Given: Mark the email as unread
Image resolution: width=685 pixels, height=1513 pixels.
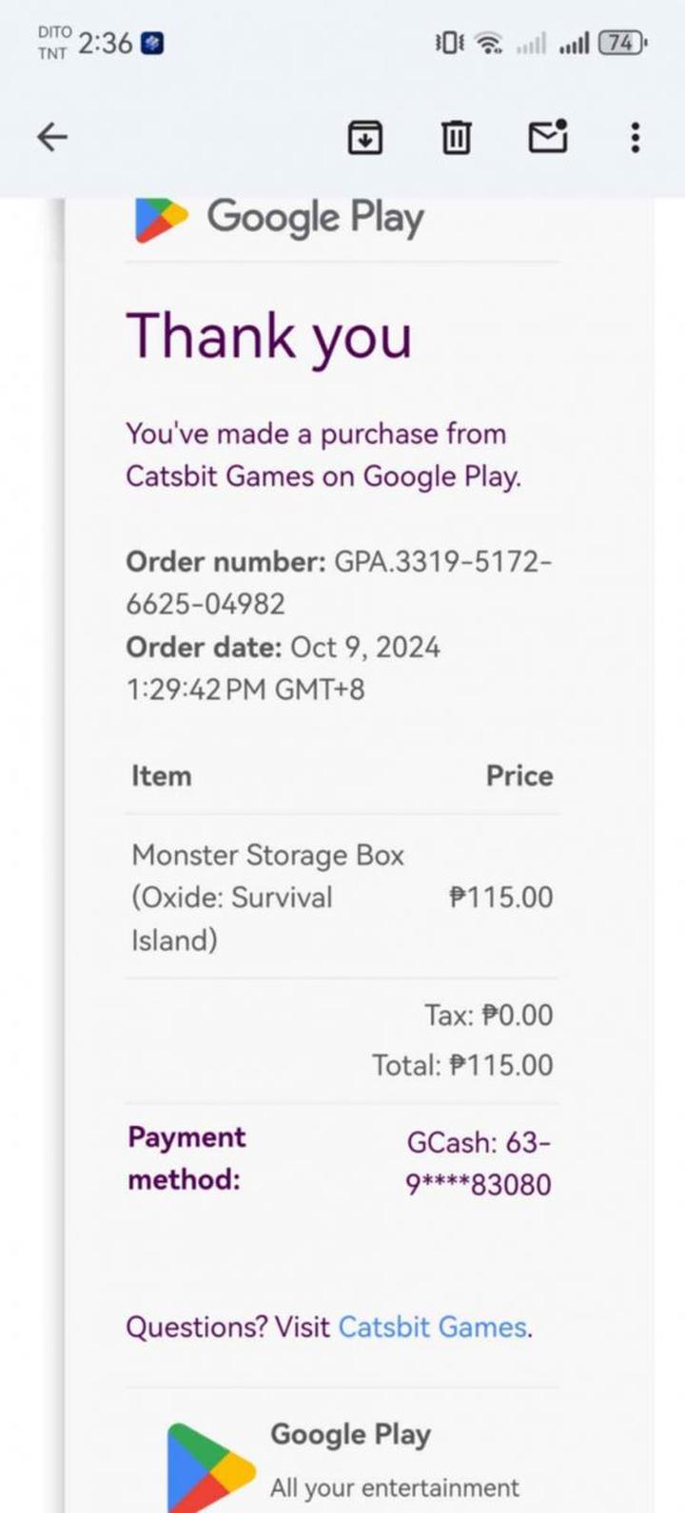Looking at the screenshot, I should tap(547, 137).
